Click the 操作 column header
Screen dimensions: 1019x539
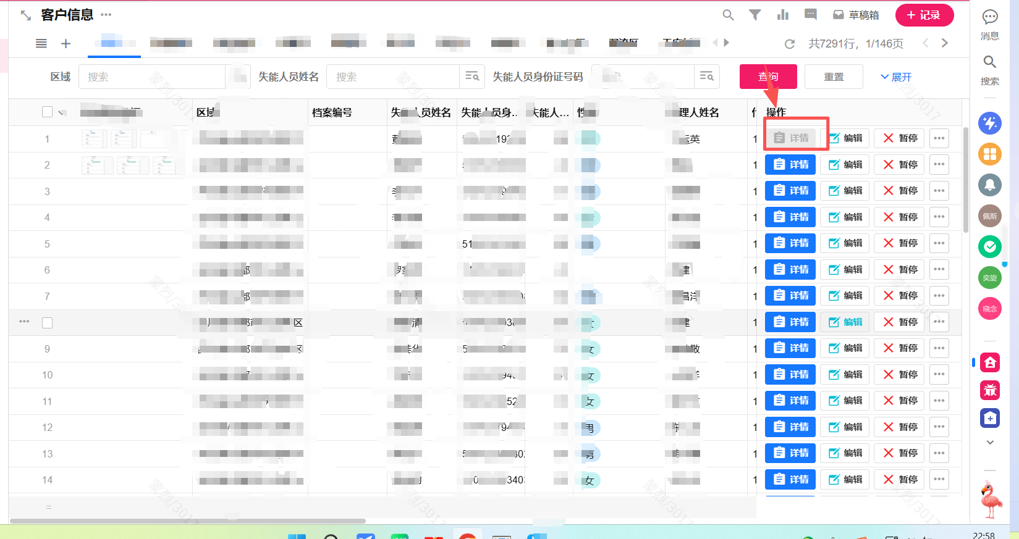pos(776,112)
